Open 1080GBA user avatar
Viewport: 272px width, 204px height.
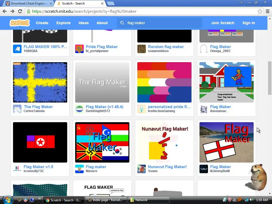17,49
